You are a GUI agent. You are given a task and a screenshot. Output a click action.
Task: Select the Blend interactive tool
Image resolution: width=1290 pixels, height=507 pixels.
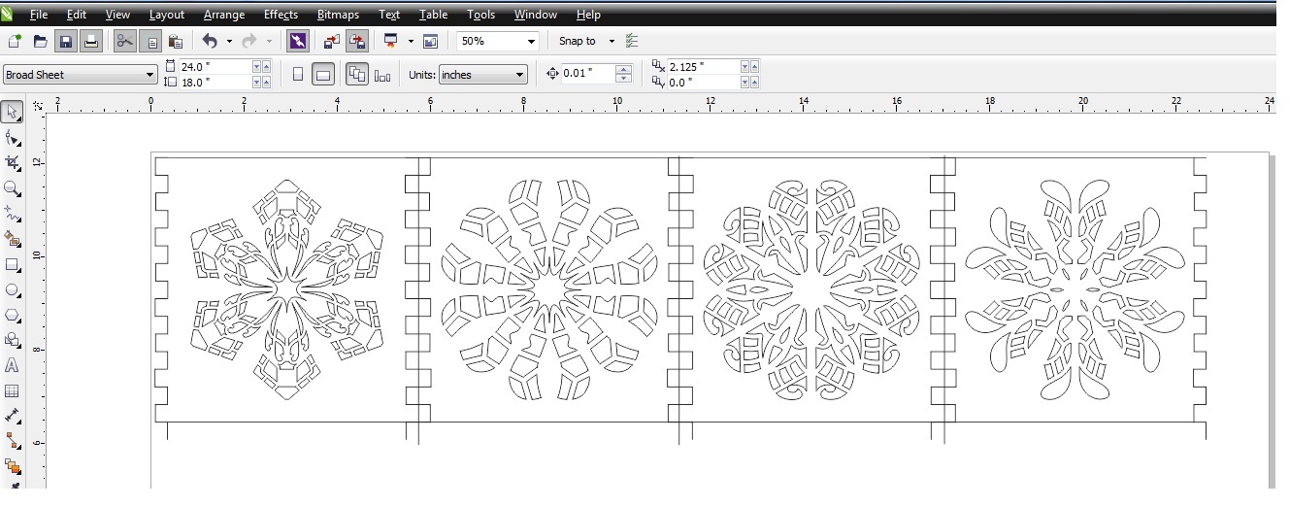12,466
